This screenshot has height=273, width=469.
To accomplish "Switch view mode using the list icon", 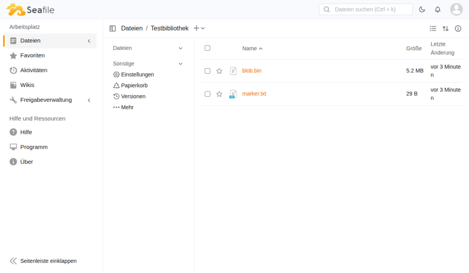I will click(433, 28).
